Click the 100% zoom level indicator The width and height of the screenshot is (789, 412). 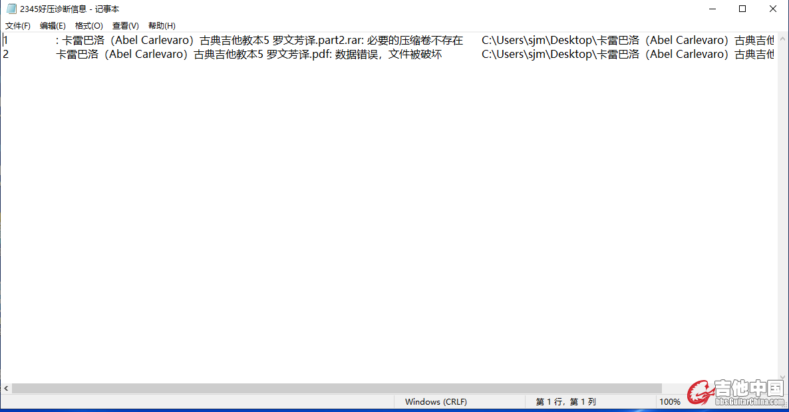(669, 401)
